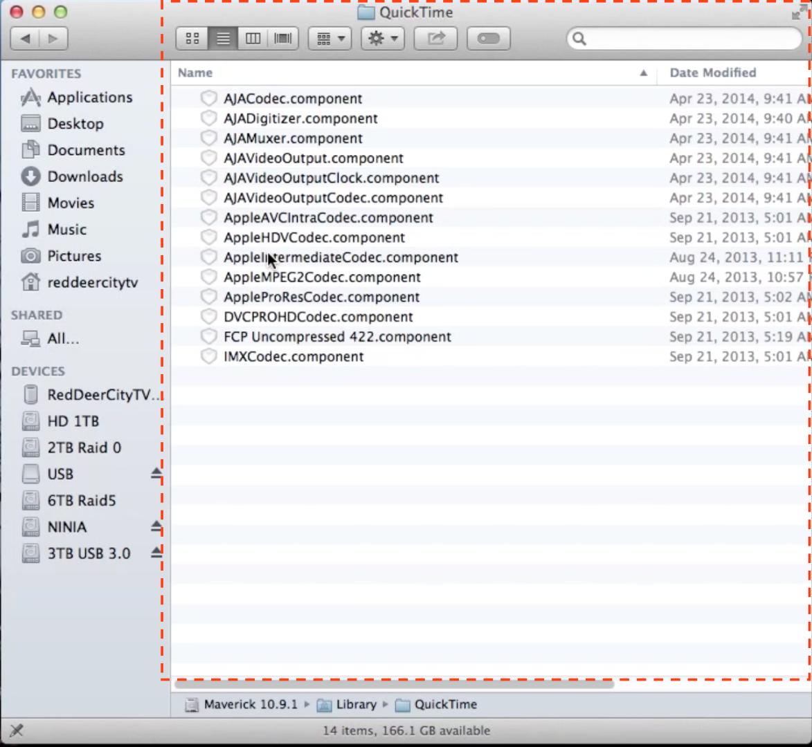Click into the Finder search field

(x=685, y=39)
